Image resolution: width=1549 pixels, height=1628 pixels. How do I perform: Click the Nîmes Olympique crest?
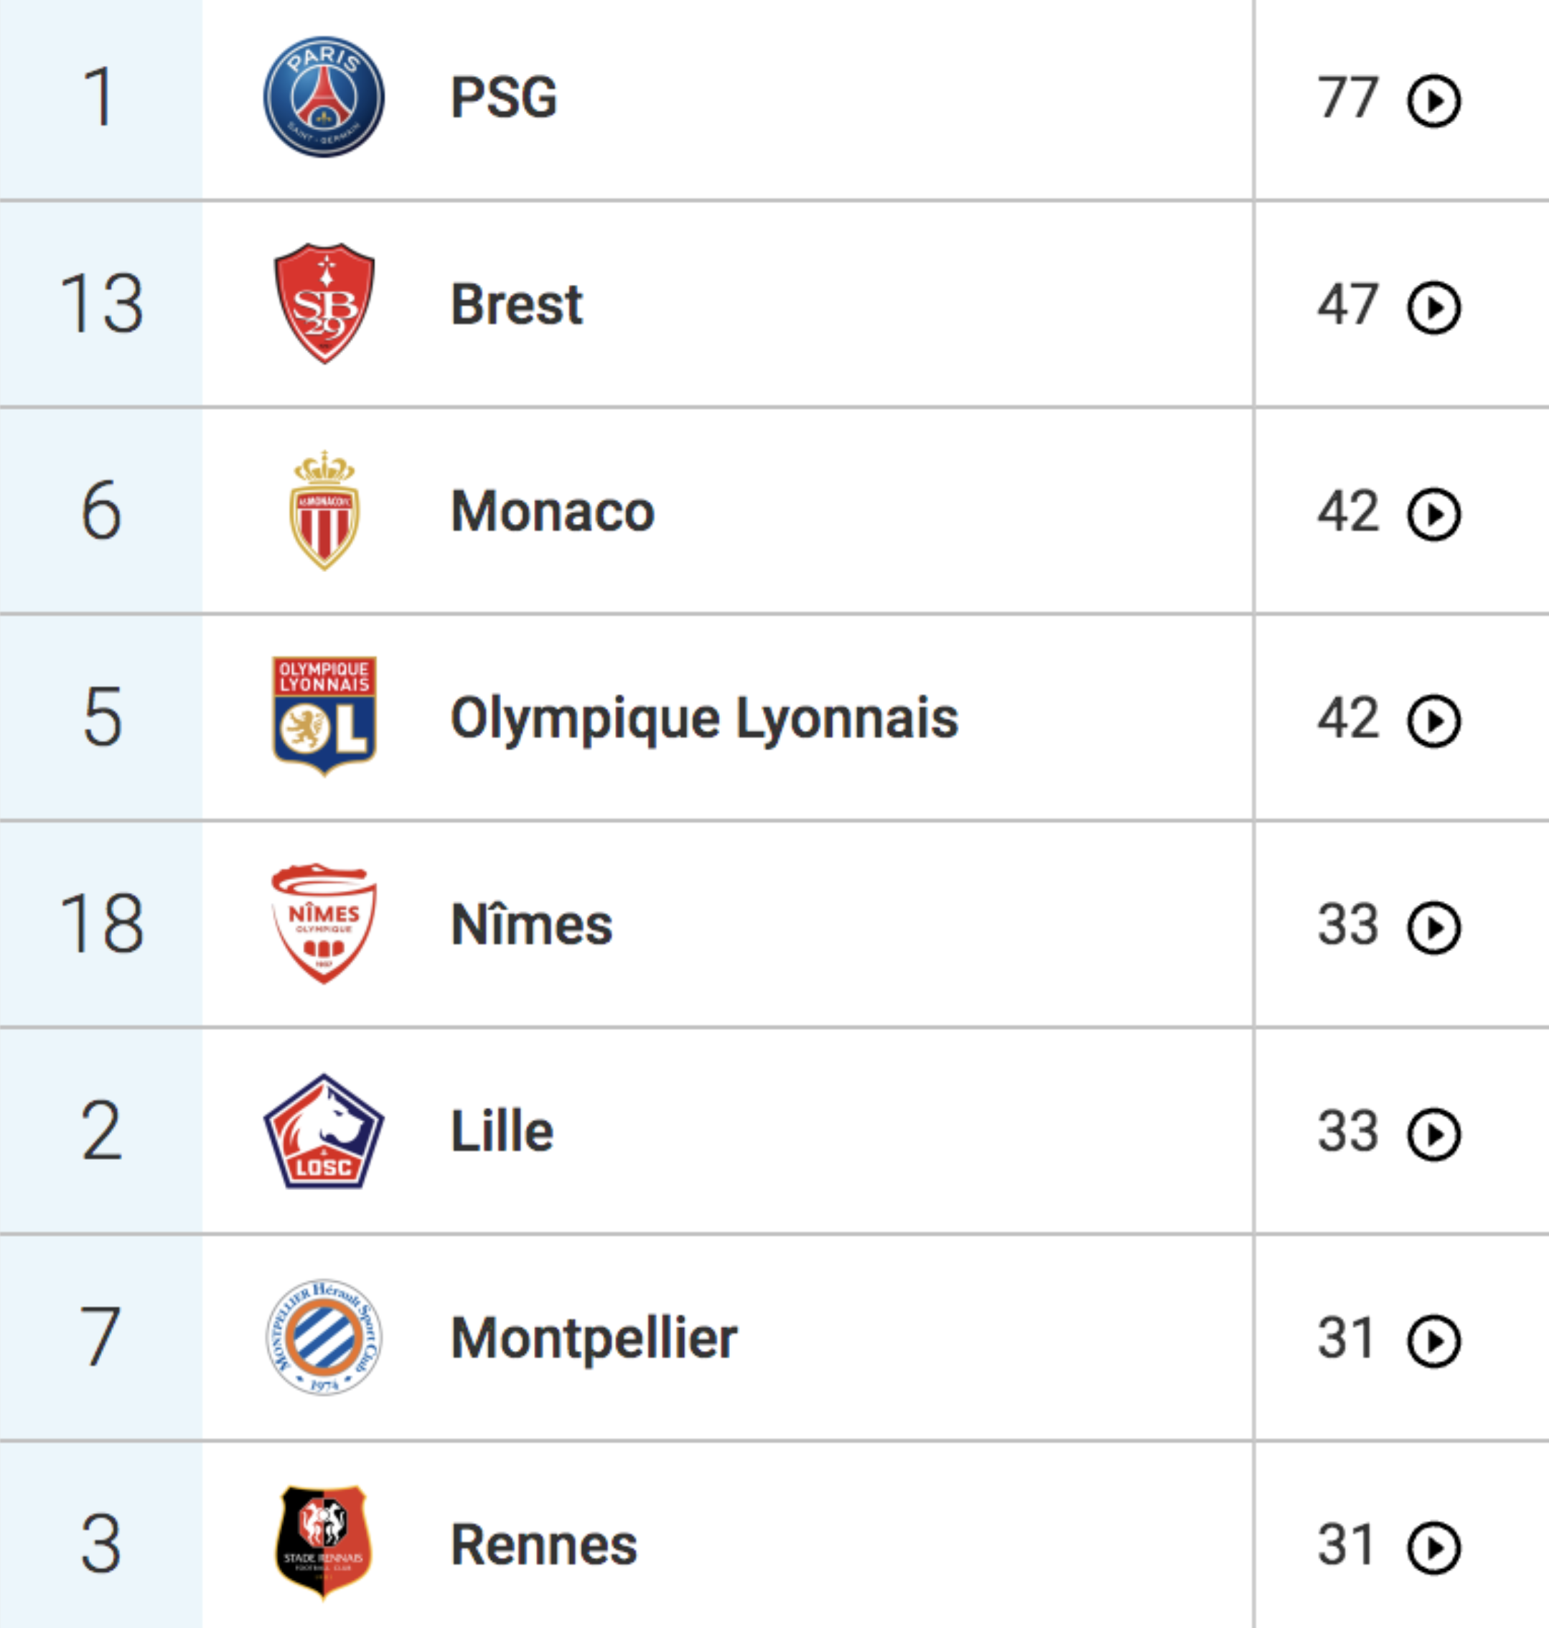click(x=324, y=924)
